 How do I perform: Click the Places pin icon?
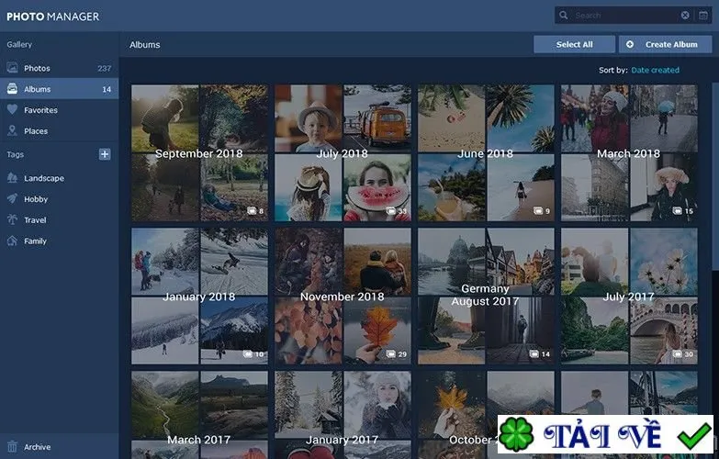pyautogui.click(x=12, y=131)
